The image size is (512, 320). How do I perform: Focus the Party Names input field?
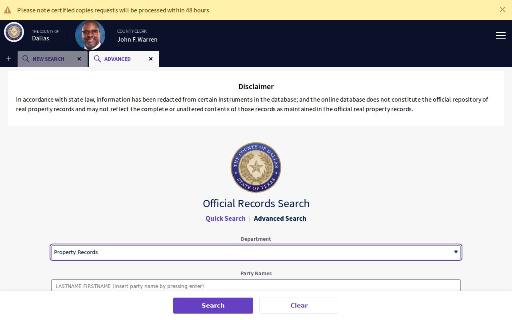coord(256,286)
